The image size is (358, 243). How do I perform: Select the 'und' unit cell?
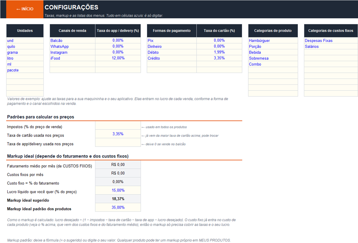(x=25, y=41)
